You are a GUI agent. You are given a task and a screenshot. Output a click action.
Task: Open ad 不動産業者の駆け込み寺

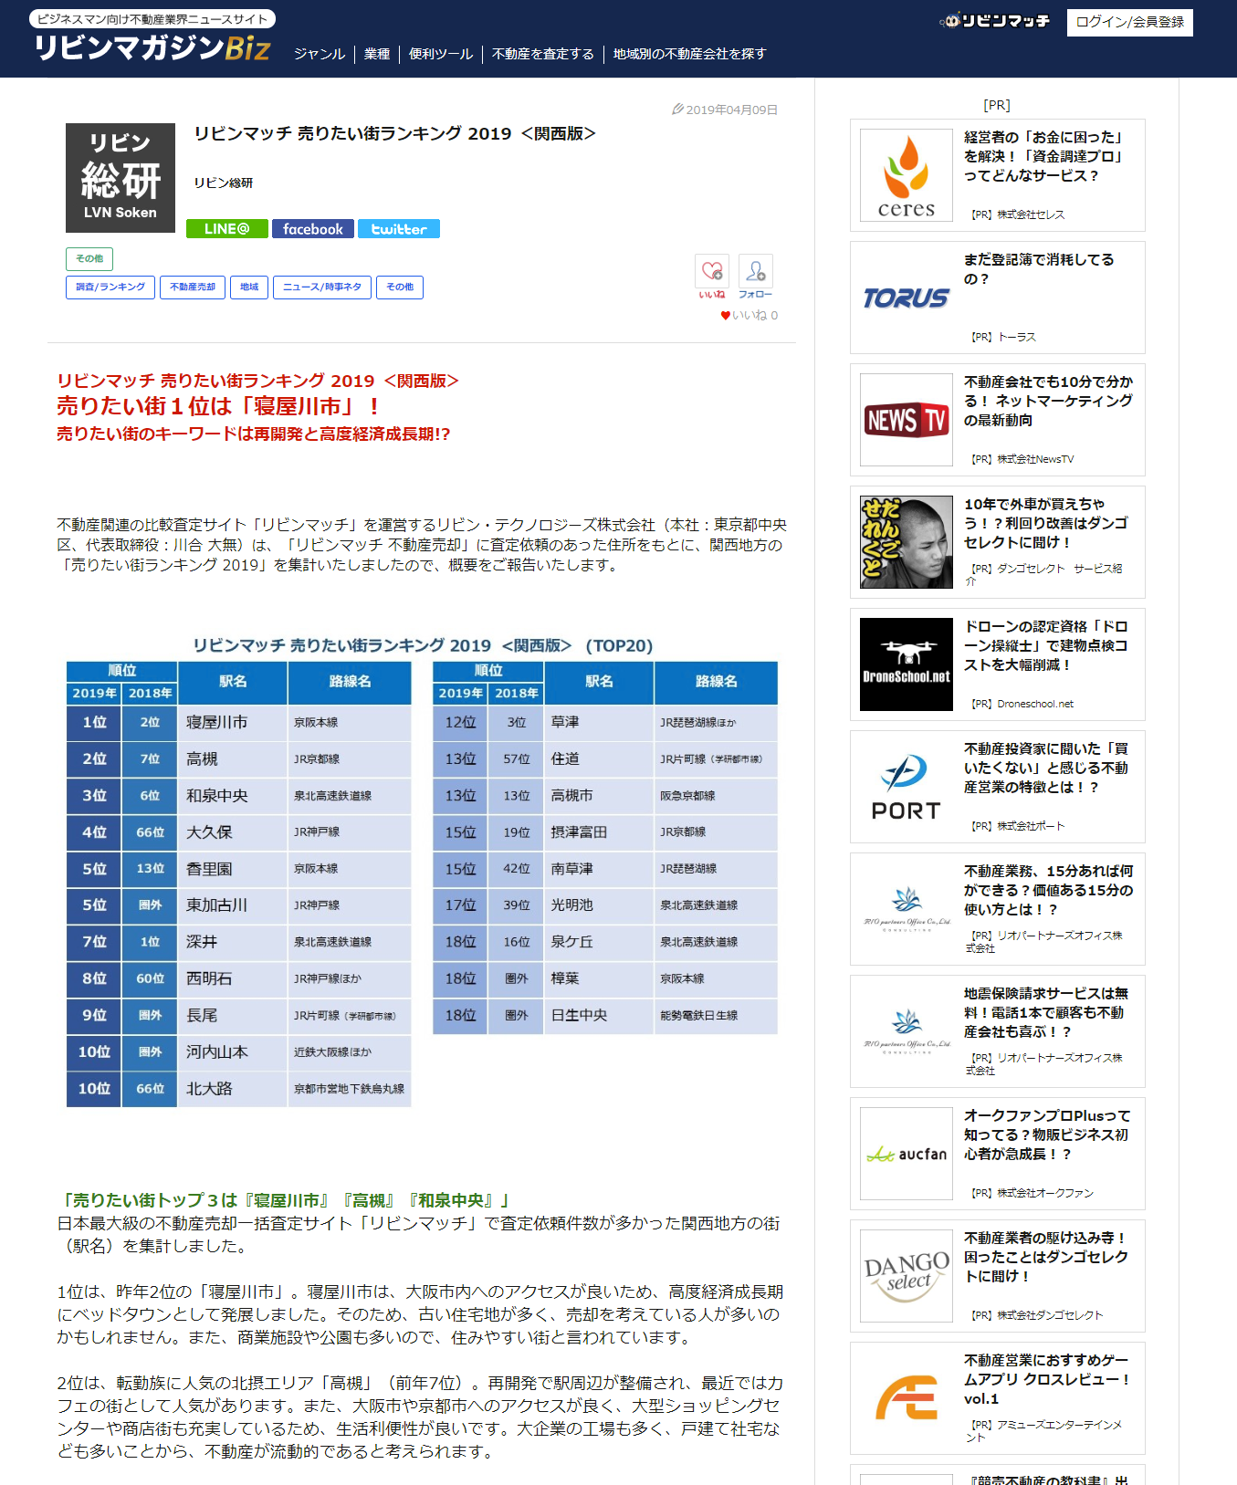(1046, 1257)
